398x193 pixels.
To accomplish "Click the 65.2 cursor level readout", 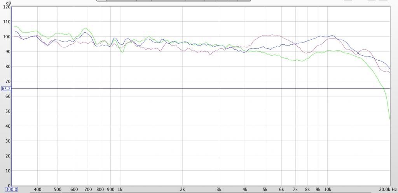I will (6, 89).
